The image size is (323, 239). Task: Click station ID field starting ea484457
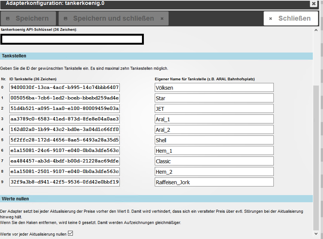[x=65, y=161]
